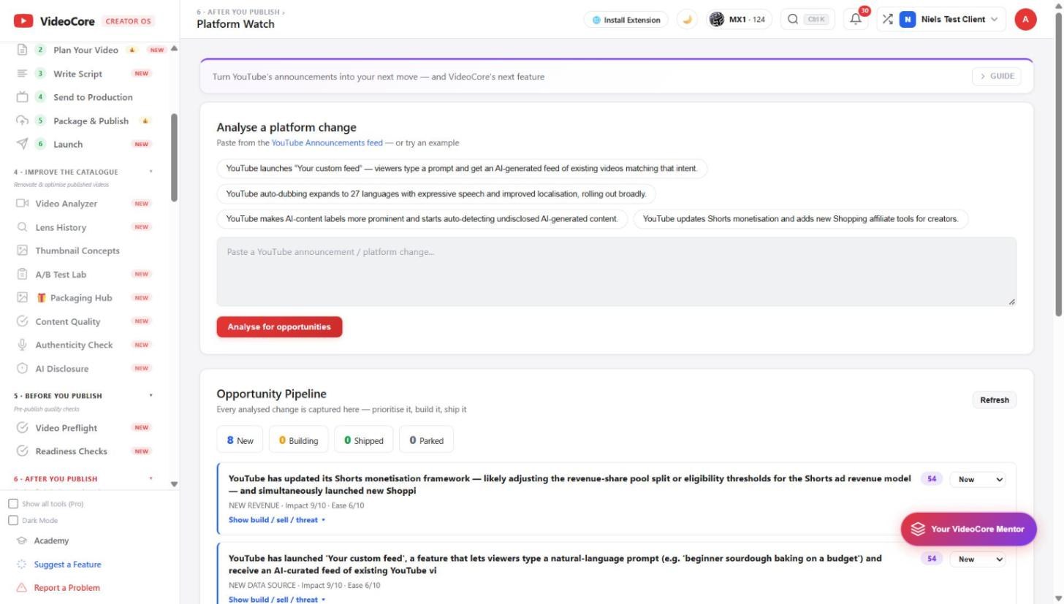Collapse the Before You Publish section
This screenshot has width=1064, height=604.
click(x=151, y=396)
